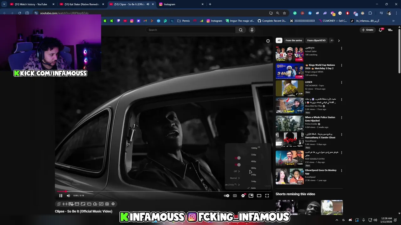Click the magnifier search button
Screen dimensions: 401x225
tap(241, 30)
